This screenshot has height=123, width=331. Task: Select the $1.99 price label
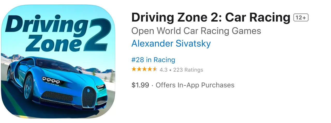(x=140, y=85)
